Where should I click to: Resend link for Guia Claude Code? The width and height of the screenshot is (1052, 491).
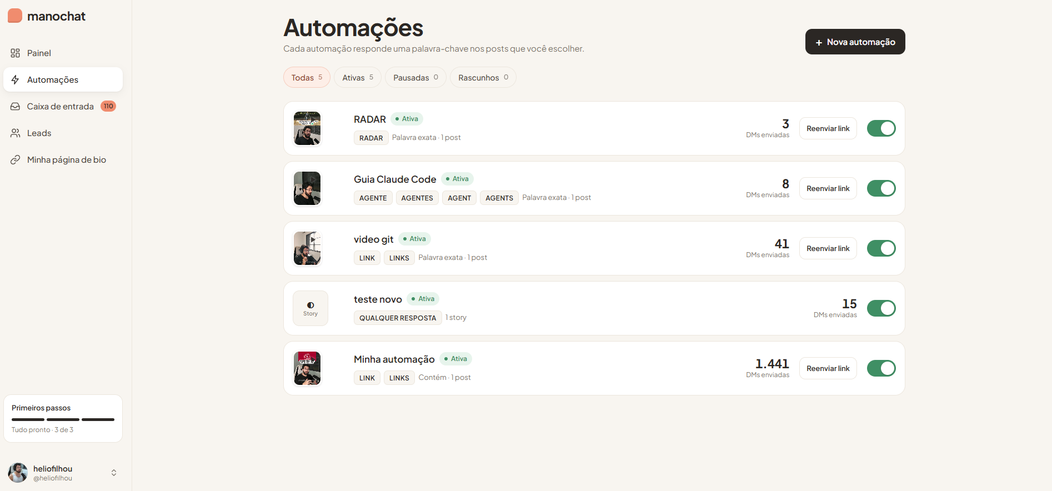[x=828, y=188]
